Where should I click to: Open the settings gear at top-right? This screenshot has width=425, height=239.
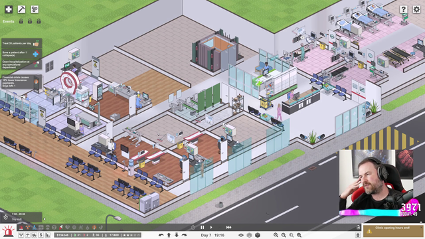416,9
